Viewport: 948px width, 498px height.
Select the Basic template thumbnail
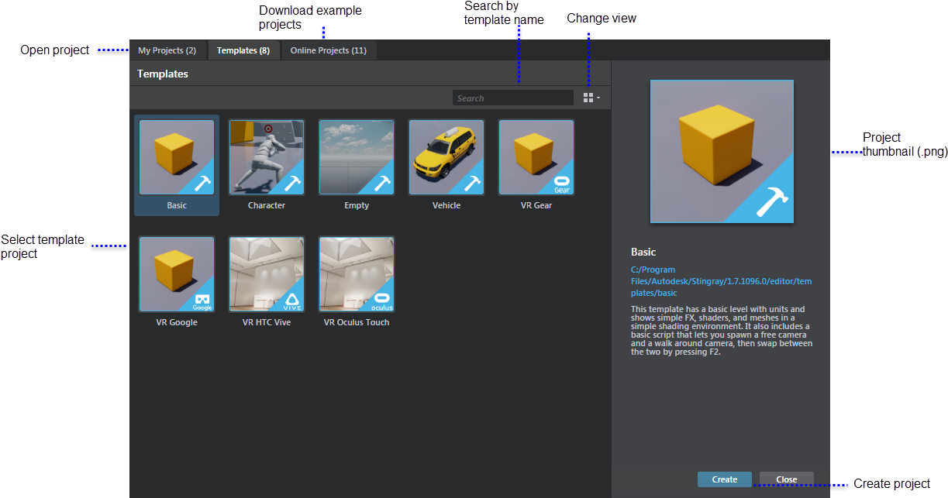click(x=177, y=157)
